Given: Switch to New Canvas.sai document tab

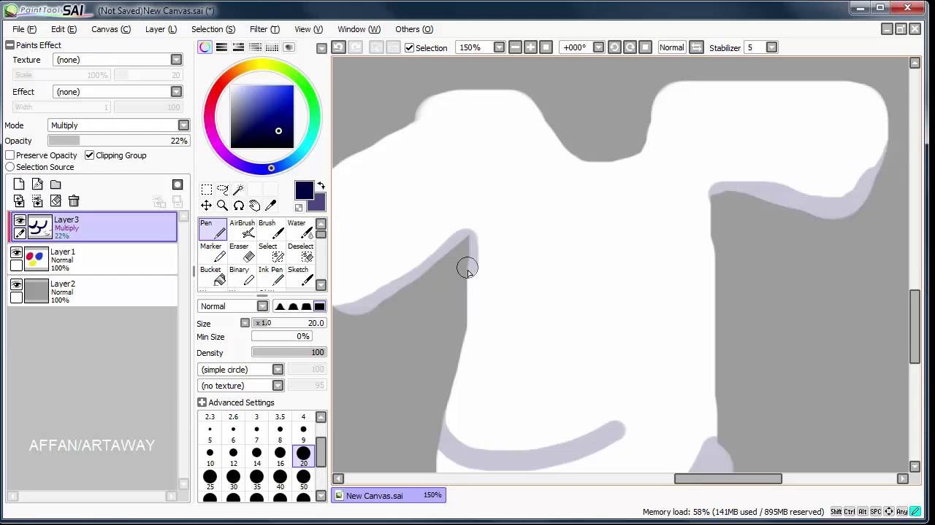Looking at the screenshot, I should point(388,495).
